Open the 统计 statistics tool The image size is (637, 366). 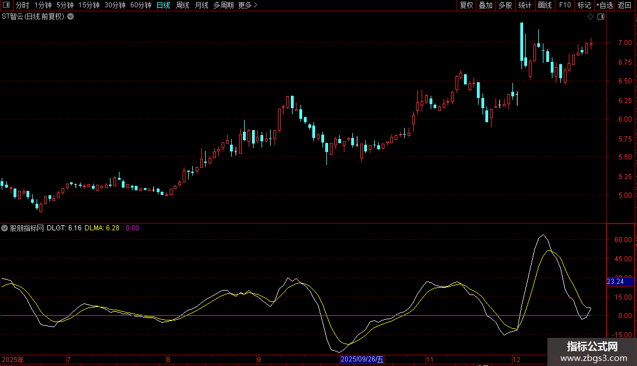click(525, 5)
